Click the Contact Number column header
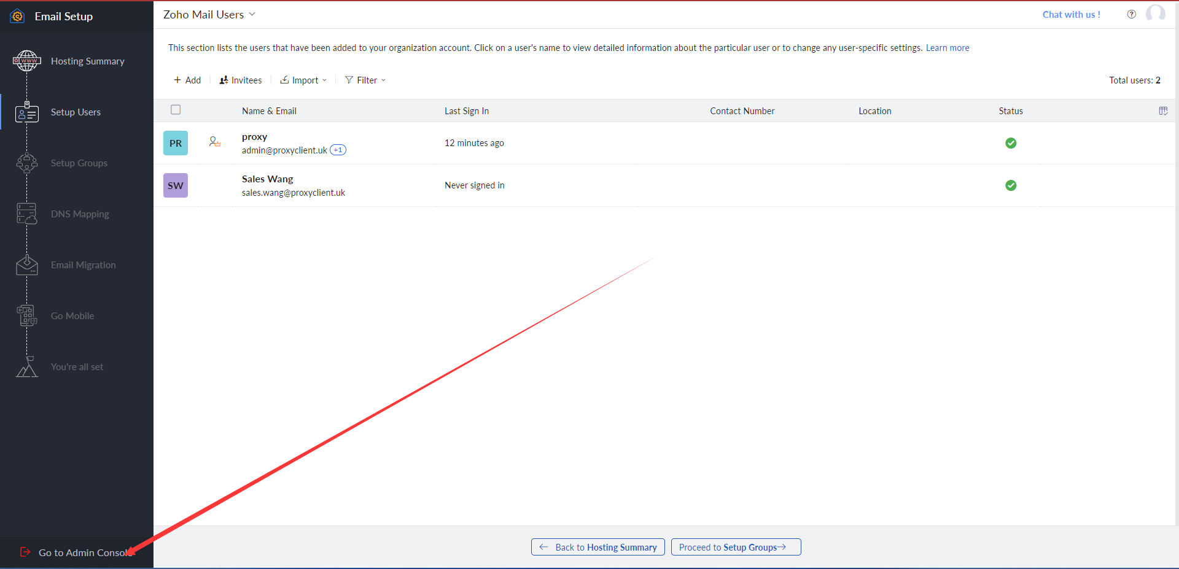The image size is (1179, 569). coord(742,111)
